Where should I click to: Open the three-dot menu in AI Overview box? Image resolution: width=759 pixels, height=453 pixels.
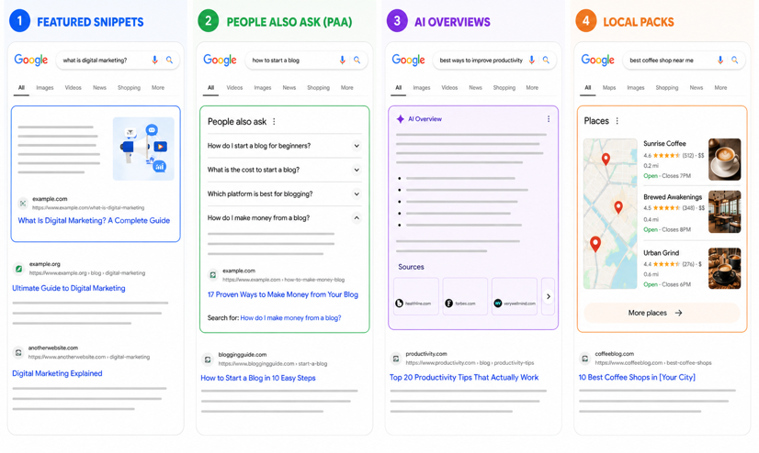(549, 119)
